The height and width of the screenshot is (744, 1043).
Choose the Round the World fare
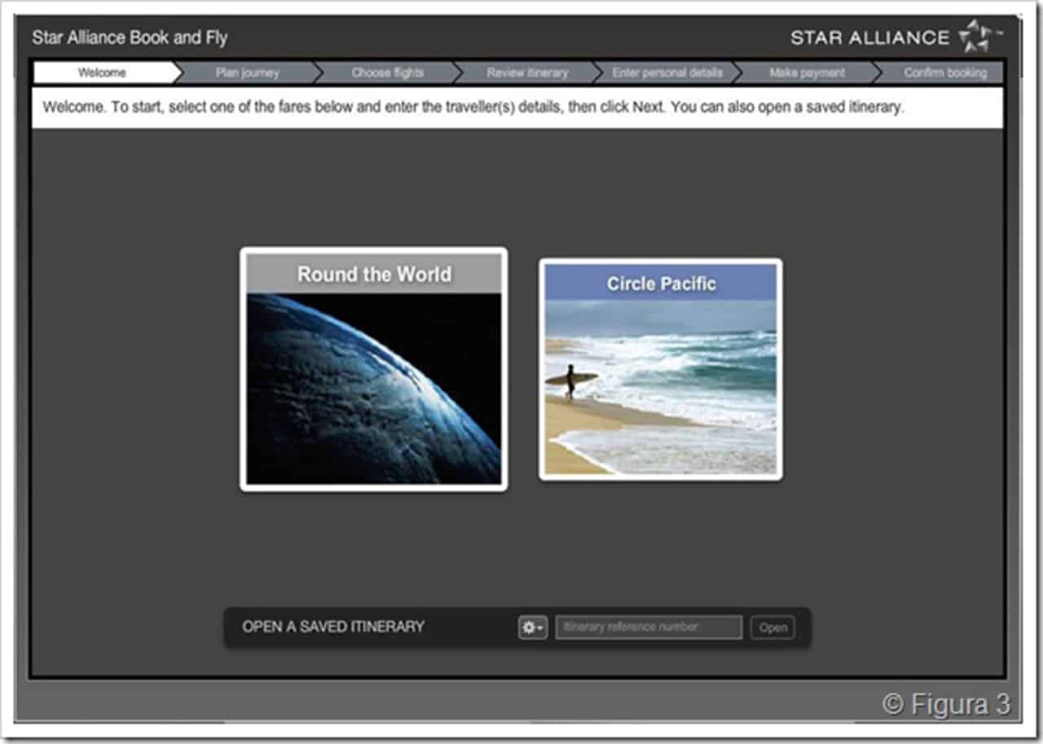[374, 369]
